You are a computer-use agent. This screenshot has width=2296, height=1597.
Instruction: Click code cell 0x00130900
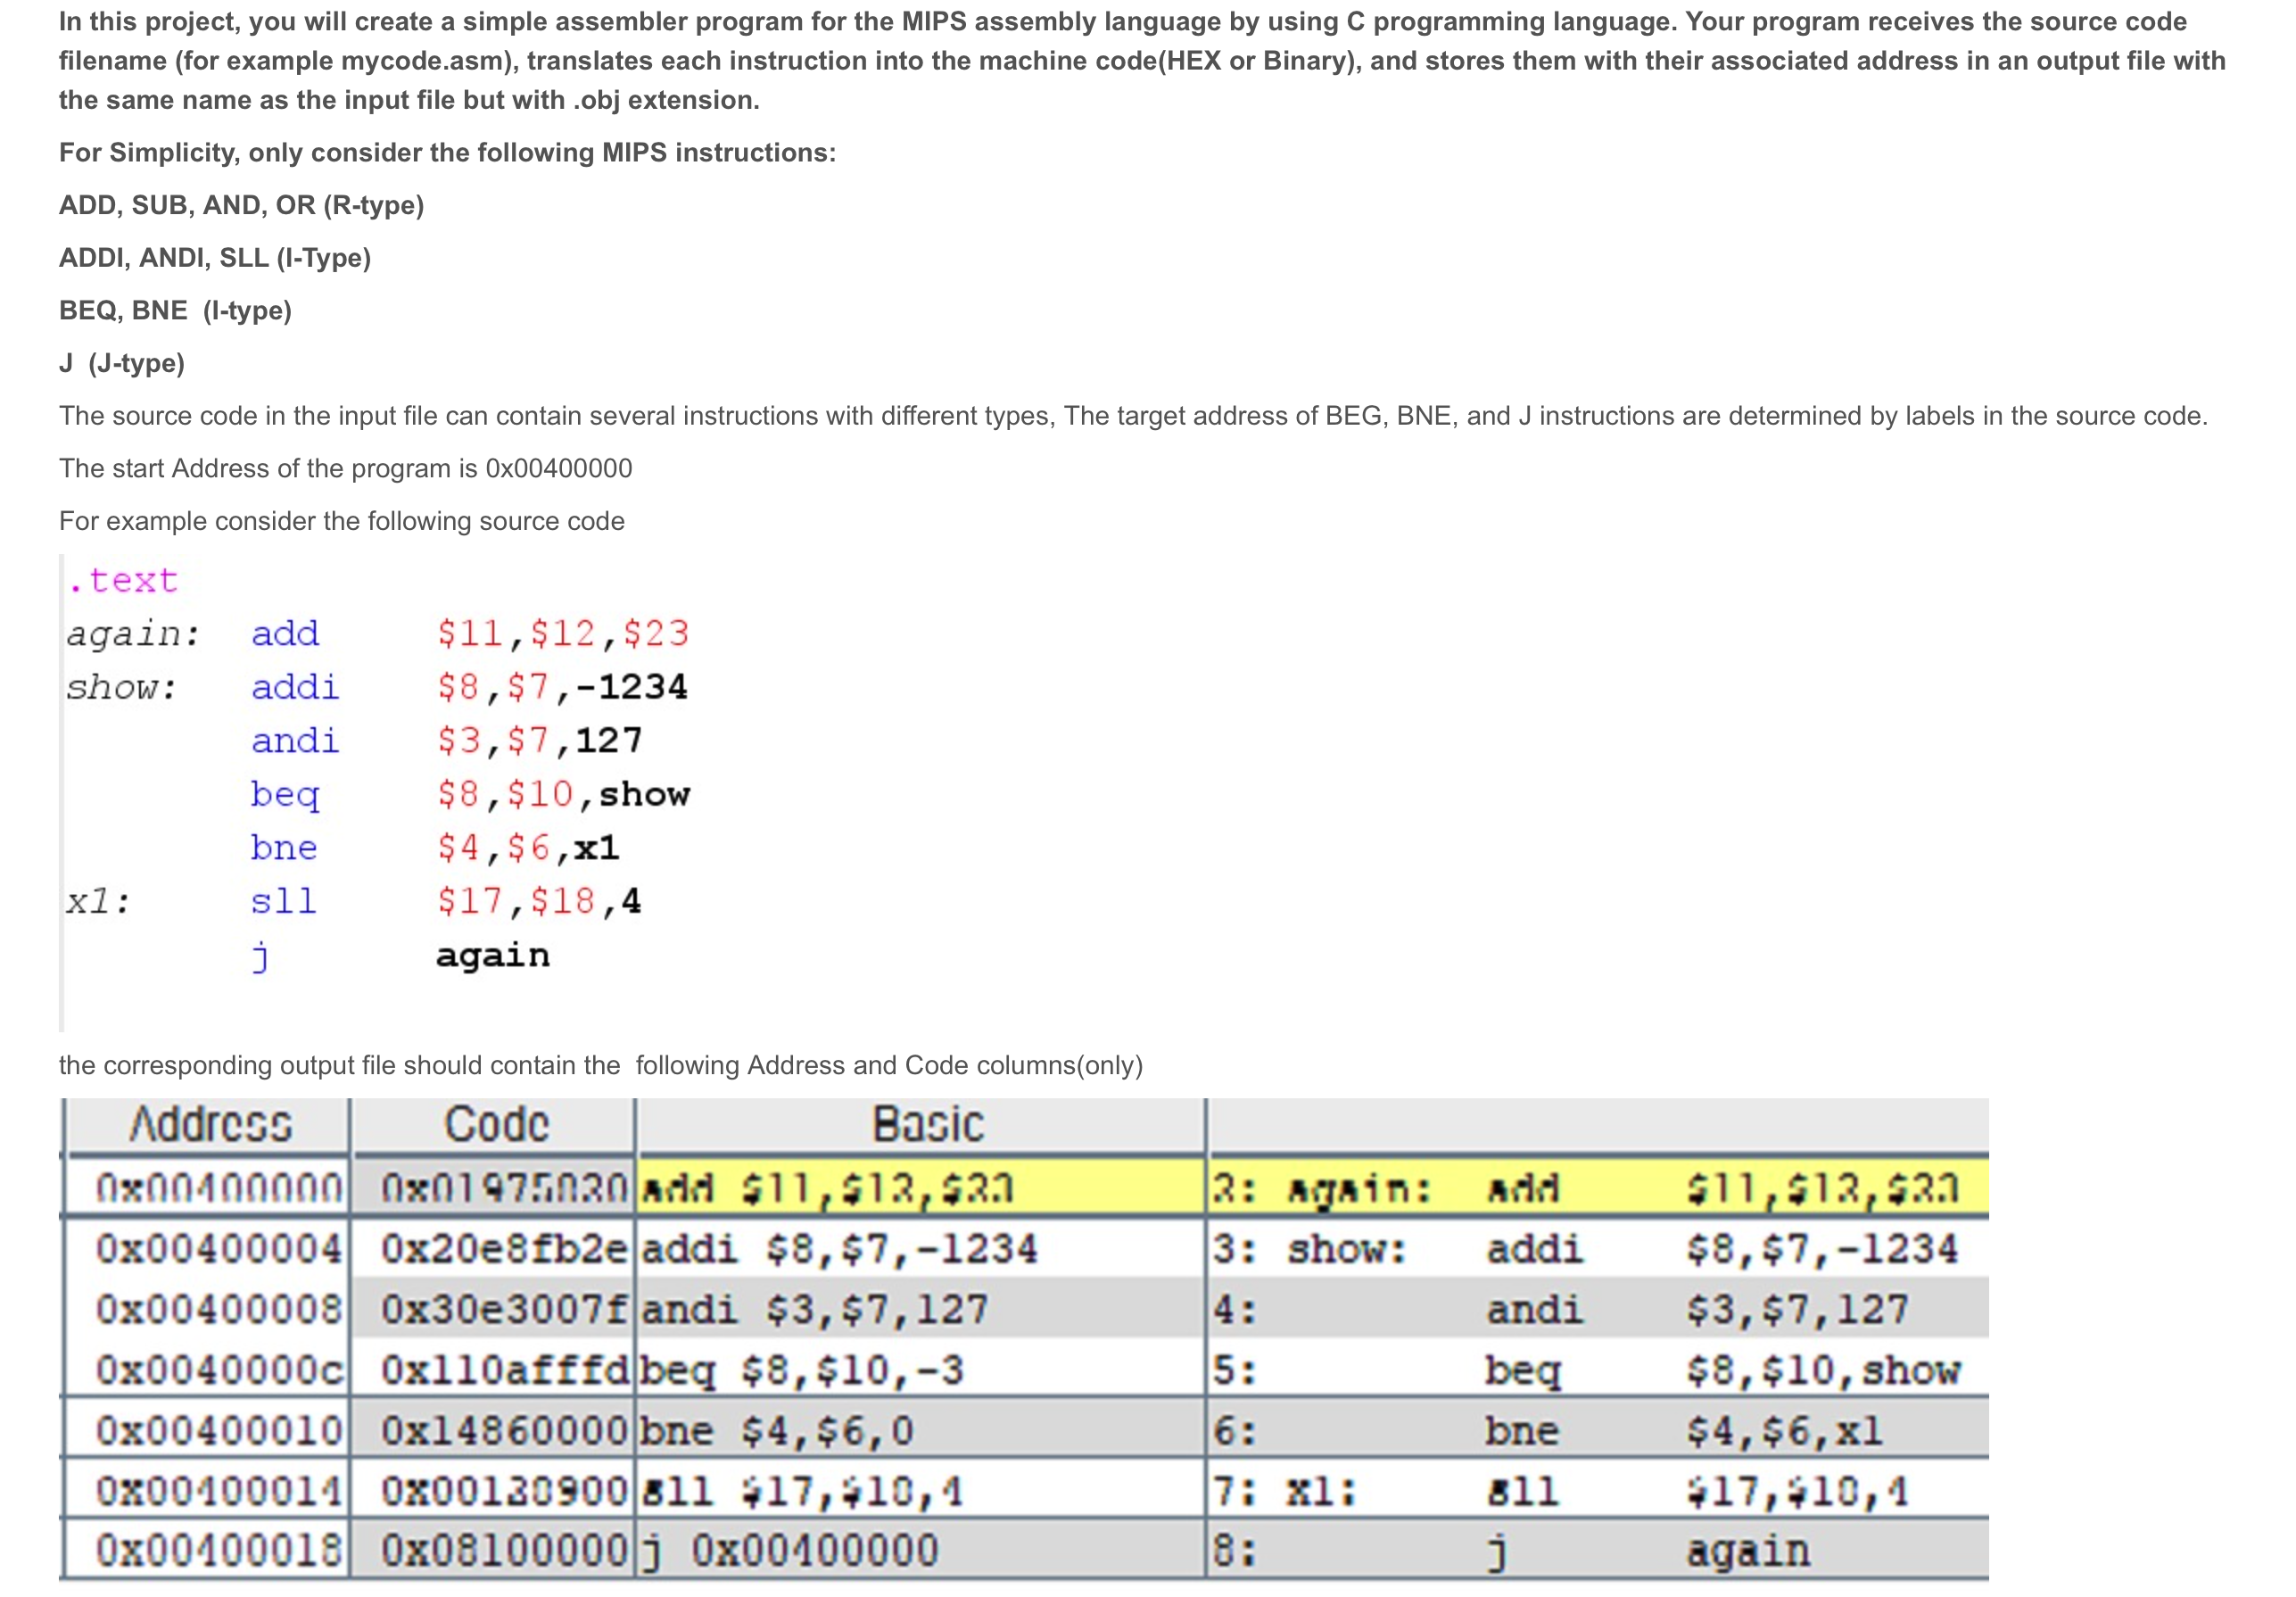(503, 1491)
